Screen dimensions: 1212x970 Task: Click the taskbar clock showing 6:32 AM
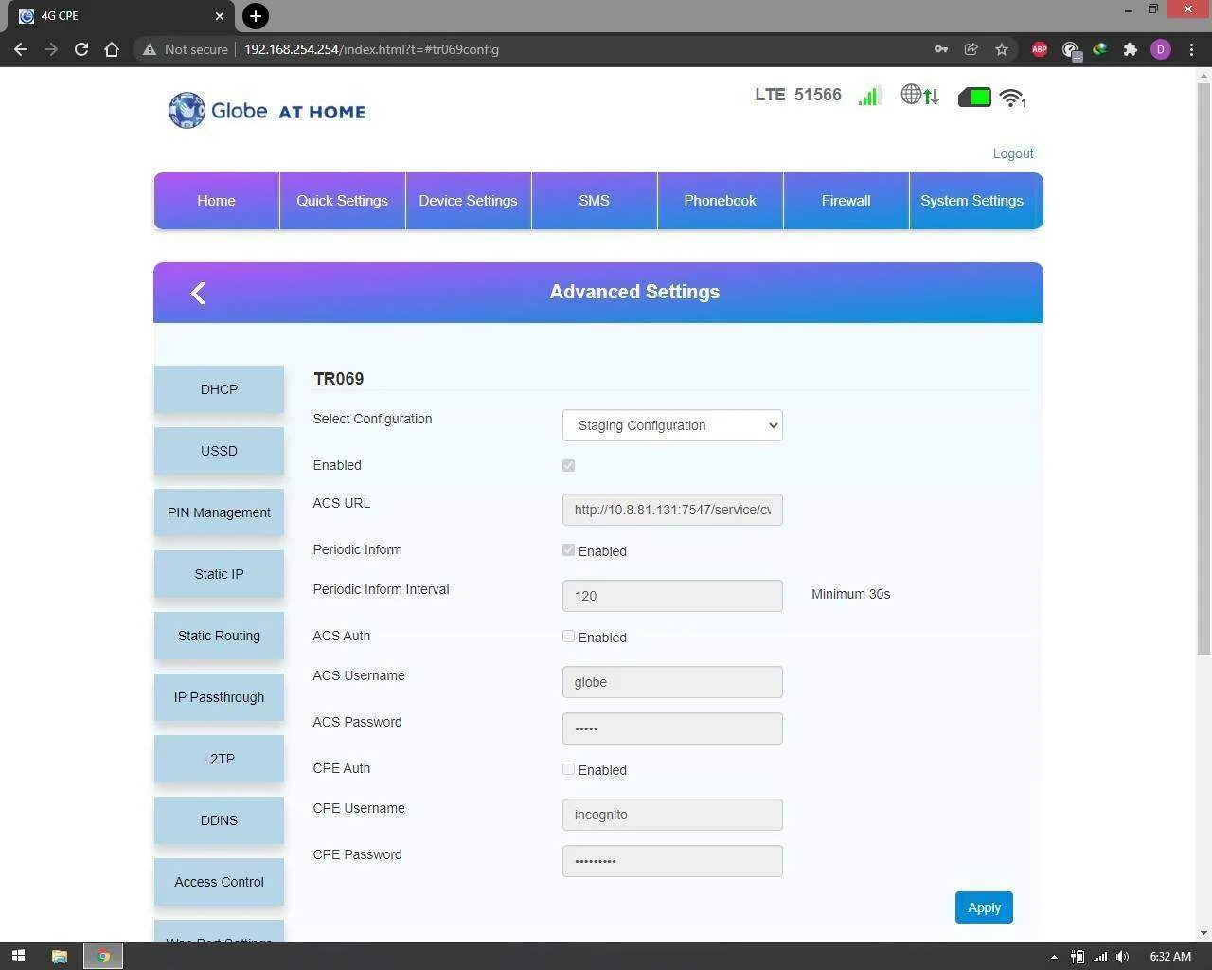point(1169,957)
